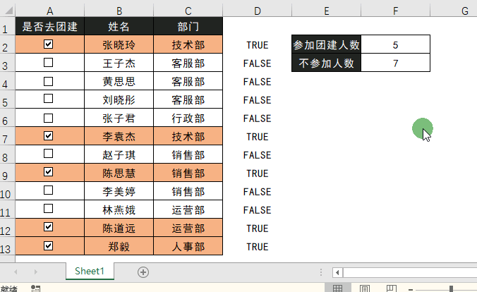Select the FALSE cell in row 3
The width and height of the screenshot is (477, 292).
[x=257, y=63]
